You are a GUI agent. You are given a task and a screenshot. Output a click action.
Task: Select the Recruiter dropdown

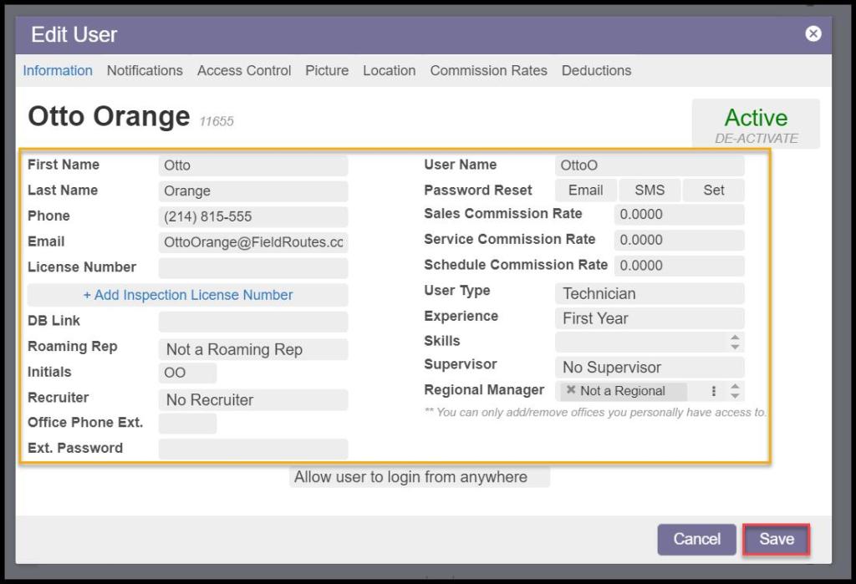(x=252, y=399)
